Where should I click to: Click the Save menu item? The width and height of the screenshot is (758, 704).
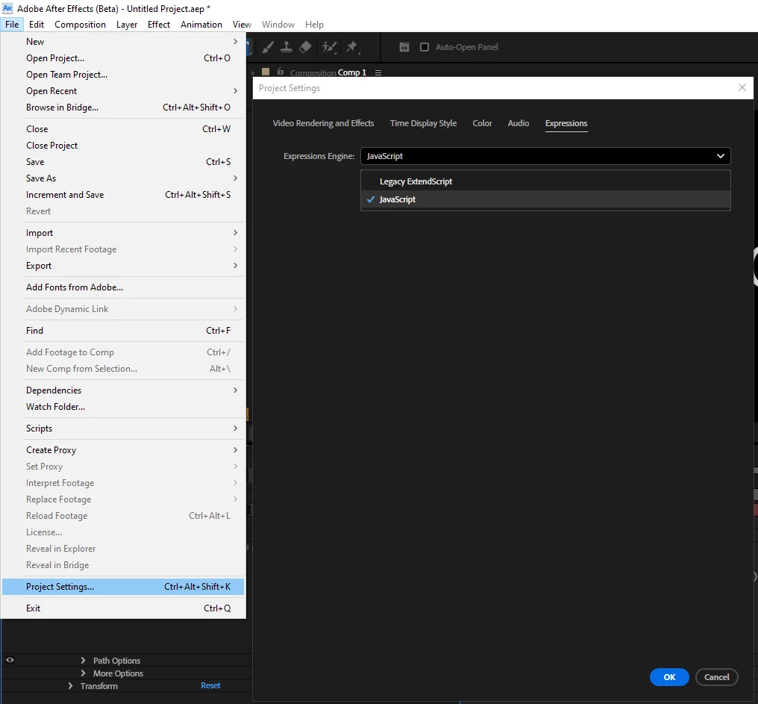coord(123,161)
